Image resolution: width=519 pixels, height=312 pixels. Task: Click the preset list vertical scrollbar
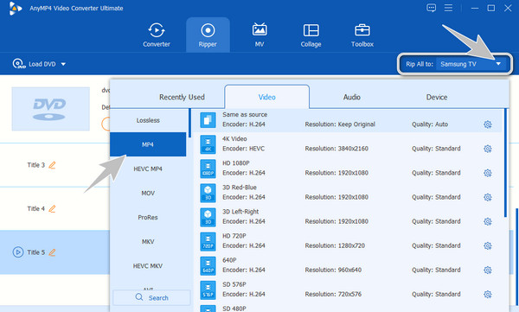[x=505, y=162]
